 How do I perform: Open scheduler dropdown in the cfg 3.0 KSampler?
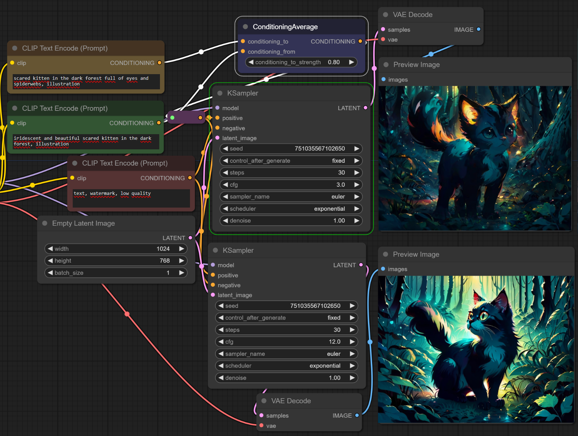tap(291, 209)
